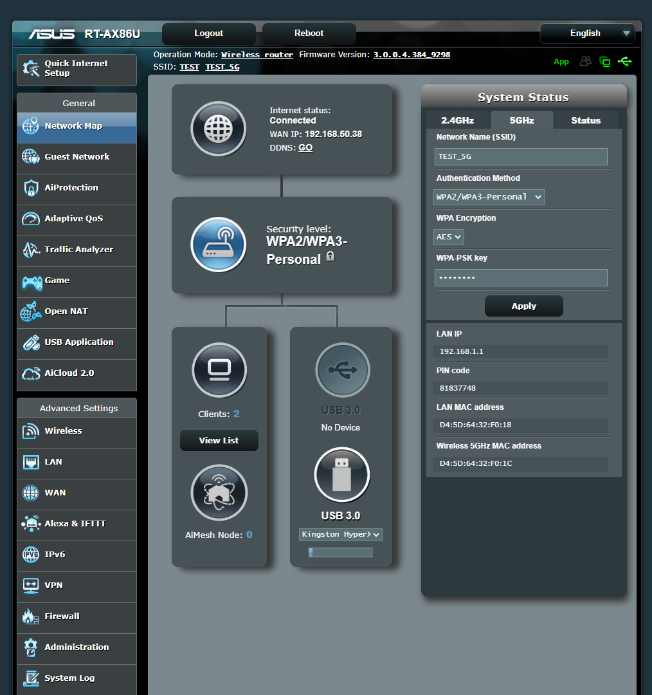
Task: Click the AiMesh Node icon
Action: click(x=219, y=492)
